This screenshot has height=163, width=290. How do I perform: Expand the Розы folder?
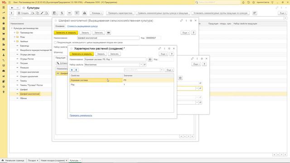point(14,37)
